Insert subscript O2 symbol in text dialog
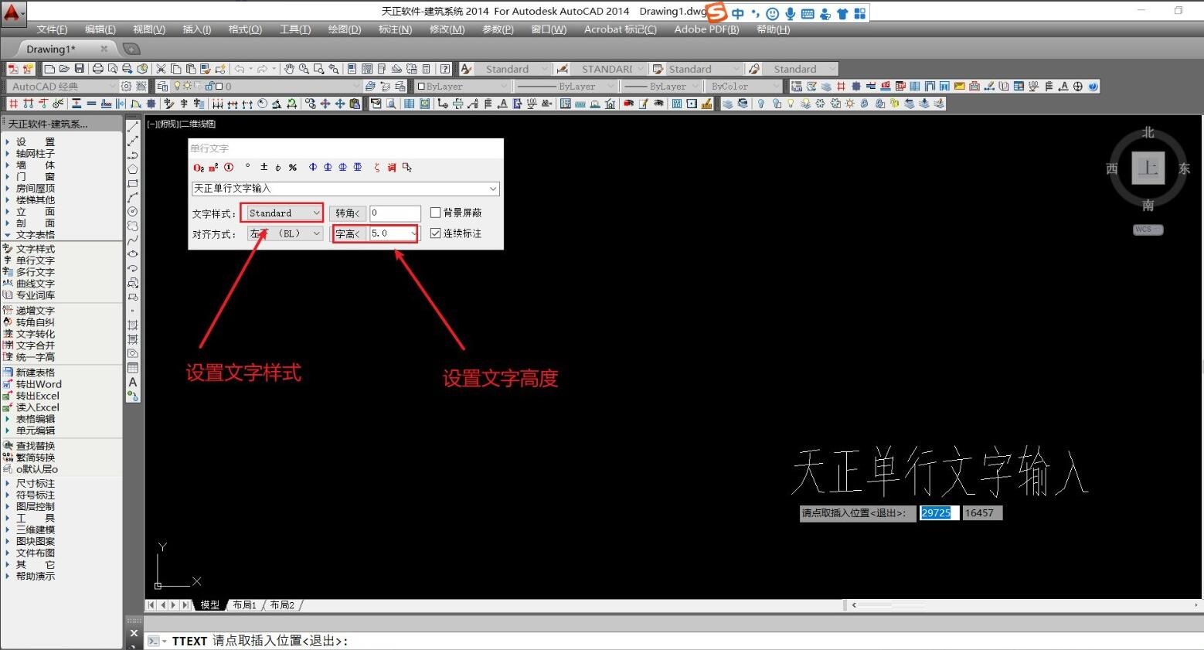 pyautogui.click(x=199, y=168)
